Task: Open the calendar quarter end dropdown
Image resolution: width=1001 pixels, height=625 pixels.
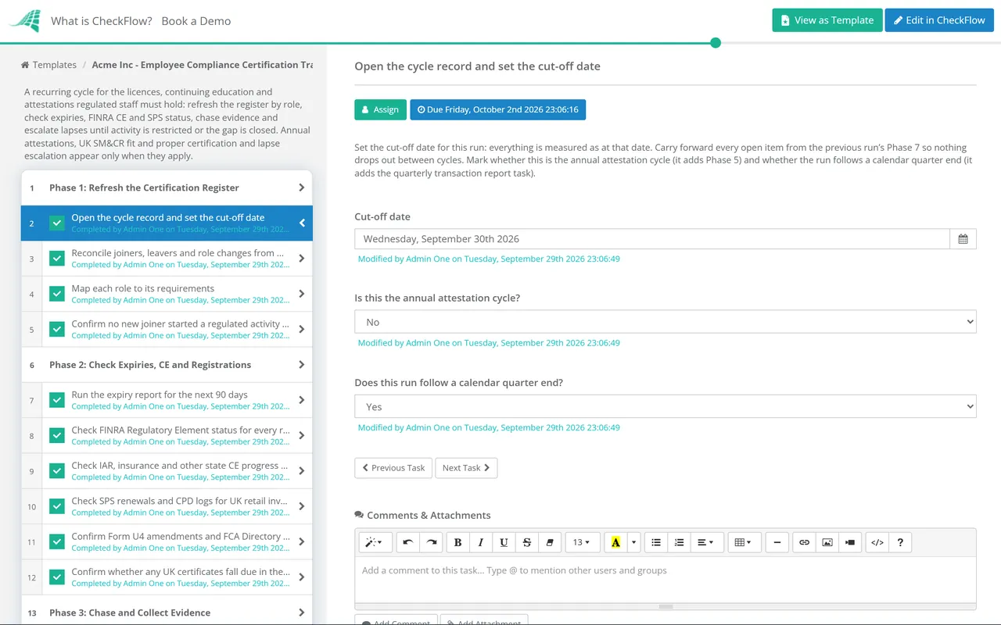Action: tap(666, 406)
